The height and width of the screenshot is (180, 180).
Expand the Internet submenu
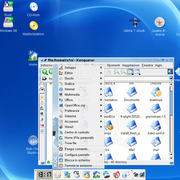coord(81,89)
